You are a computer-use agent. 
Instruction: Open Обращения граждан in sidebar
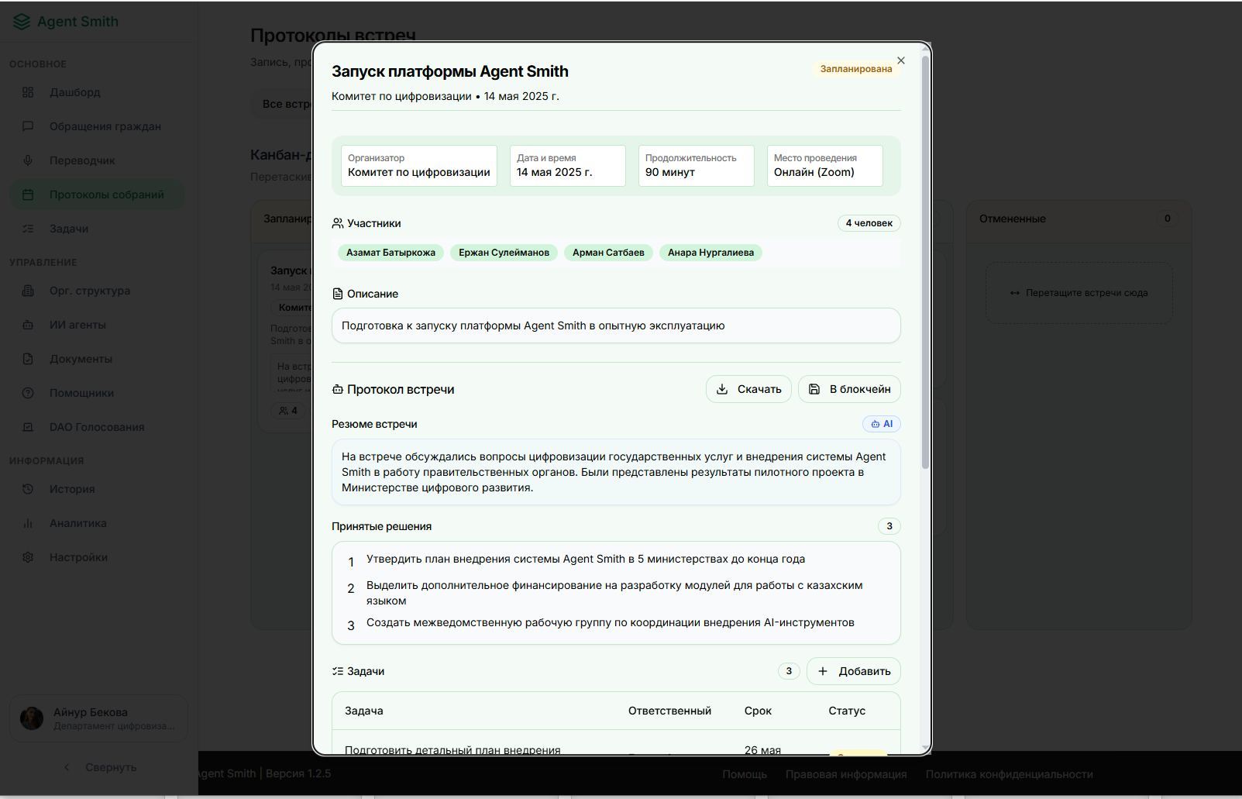[105, 126]
